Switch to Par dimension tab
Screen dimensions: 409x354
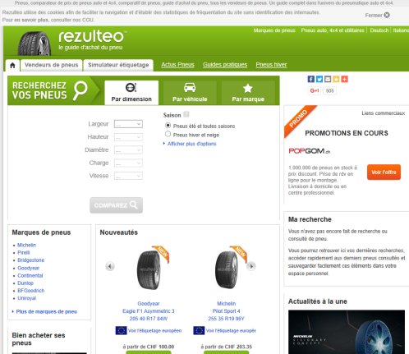pos(131,93)
